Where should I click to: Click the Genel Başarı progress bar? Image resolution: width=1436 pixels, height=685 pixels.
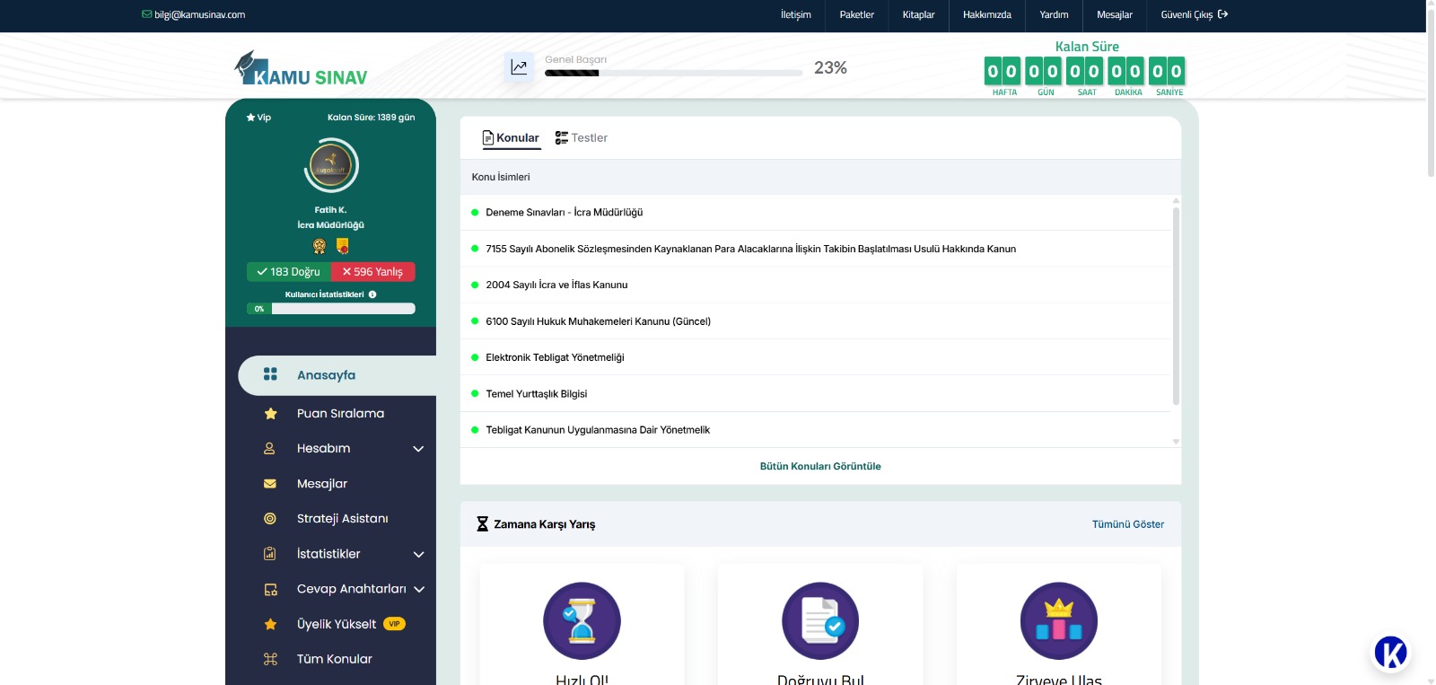673,74
